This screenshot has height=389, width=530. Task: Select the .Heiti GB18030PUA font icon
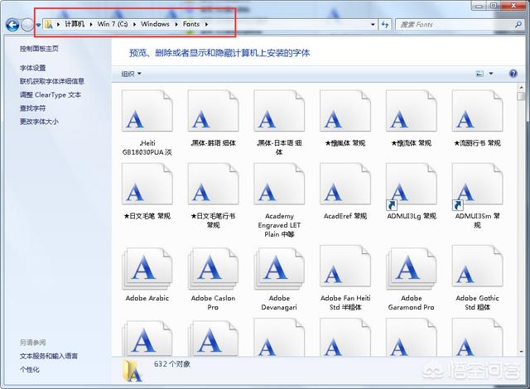(x=147, y=111)
